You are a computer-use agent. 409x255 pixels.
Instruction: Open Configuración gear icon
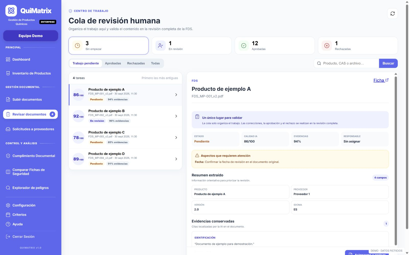pos(8,205)
